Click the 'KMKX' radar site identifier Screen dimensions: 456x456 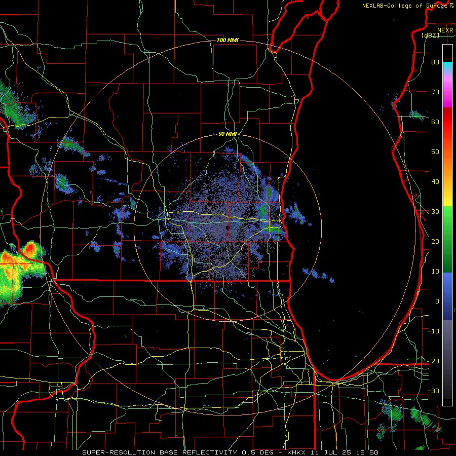click(297, 452)
